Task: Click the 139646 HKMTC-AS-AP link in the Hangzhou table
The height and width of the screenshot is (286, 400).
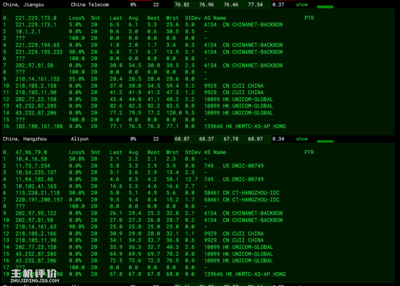Action: click(x=245, y=274)
